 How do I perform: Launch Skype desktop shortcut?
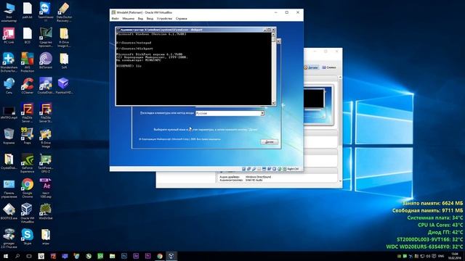coord(28,237)
